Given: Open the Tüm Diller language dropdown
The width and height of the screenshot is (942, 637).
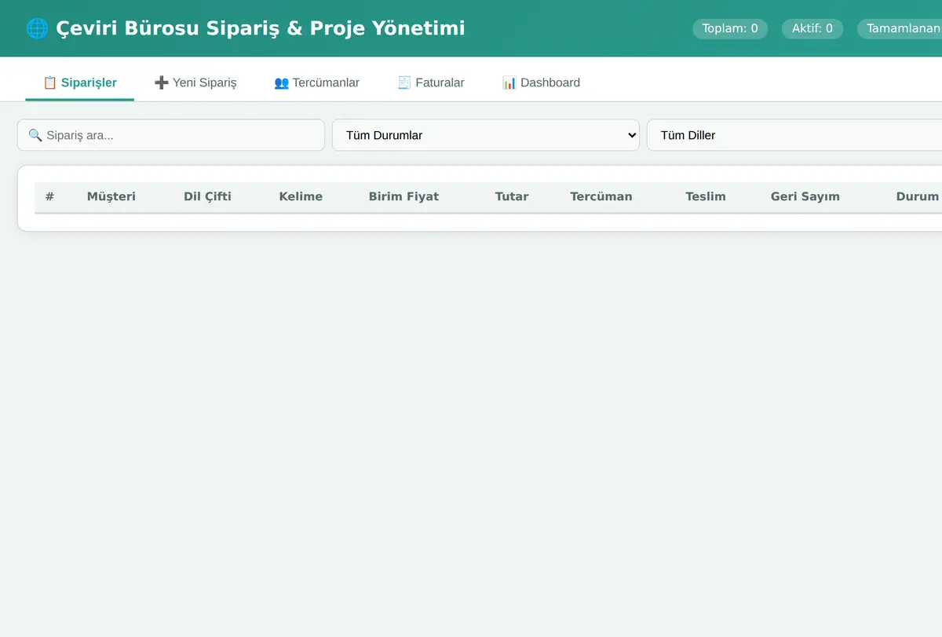Looking at the screenshot, I should click(794, 135).
